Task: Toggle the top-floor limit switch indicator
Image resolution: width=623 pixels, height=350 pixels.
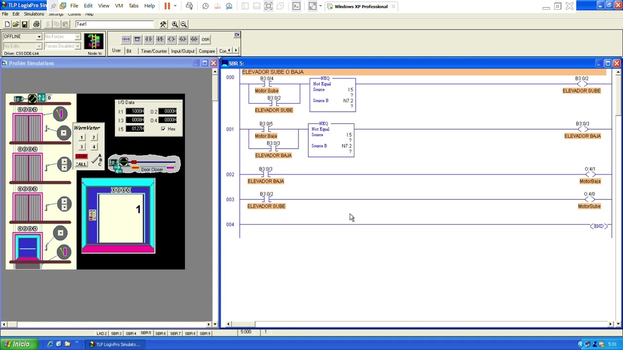Action: 60,114
